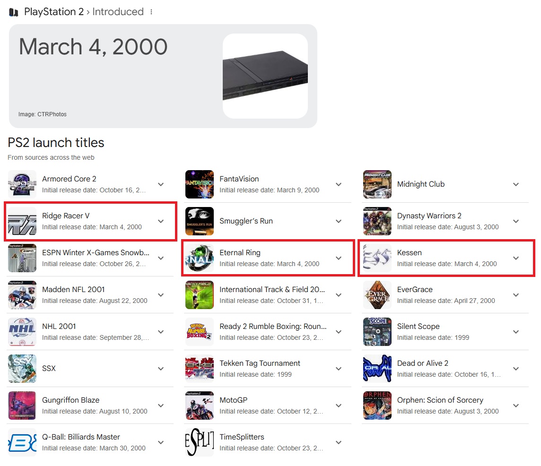Open the EverGrace cover thumbnail

tap(377, 295)
